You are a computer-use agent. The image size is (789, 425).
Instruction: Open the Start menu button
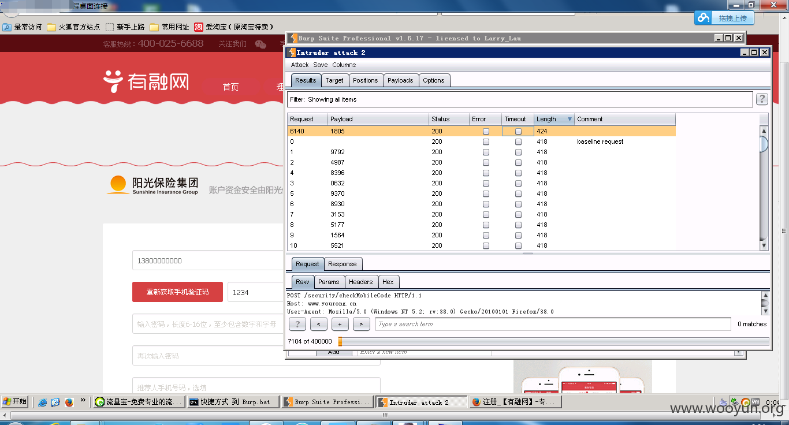[x=15, y=401]
